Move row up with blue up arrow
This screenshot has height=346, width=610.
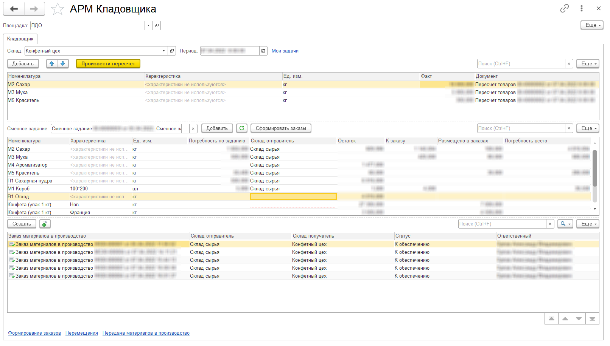pyautogui.click(x=52, y=63)
